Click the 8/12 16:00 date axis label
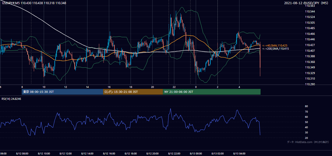 click(109, 154)
